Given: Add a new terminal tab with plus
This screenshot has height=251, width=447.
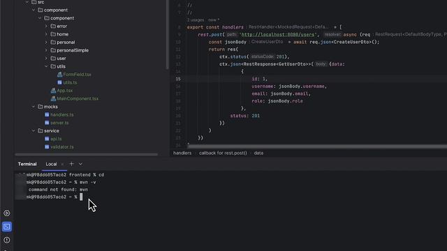Looking at the screenshot, I should (x=71, y=164).
